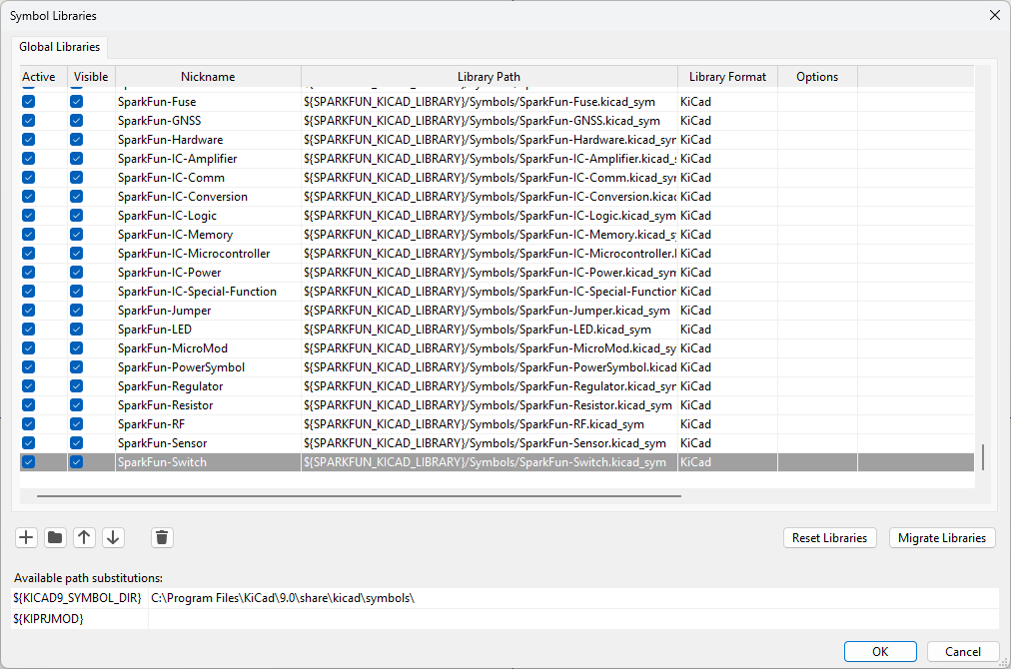The width and height of the screenshot is (1011, 669).
Task: Click SparkFun-GNSS.kicad_sym library path cell
Action: click(x=489, y=121)
